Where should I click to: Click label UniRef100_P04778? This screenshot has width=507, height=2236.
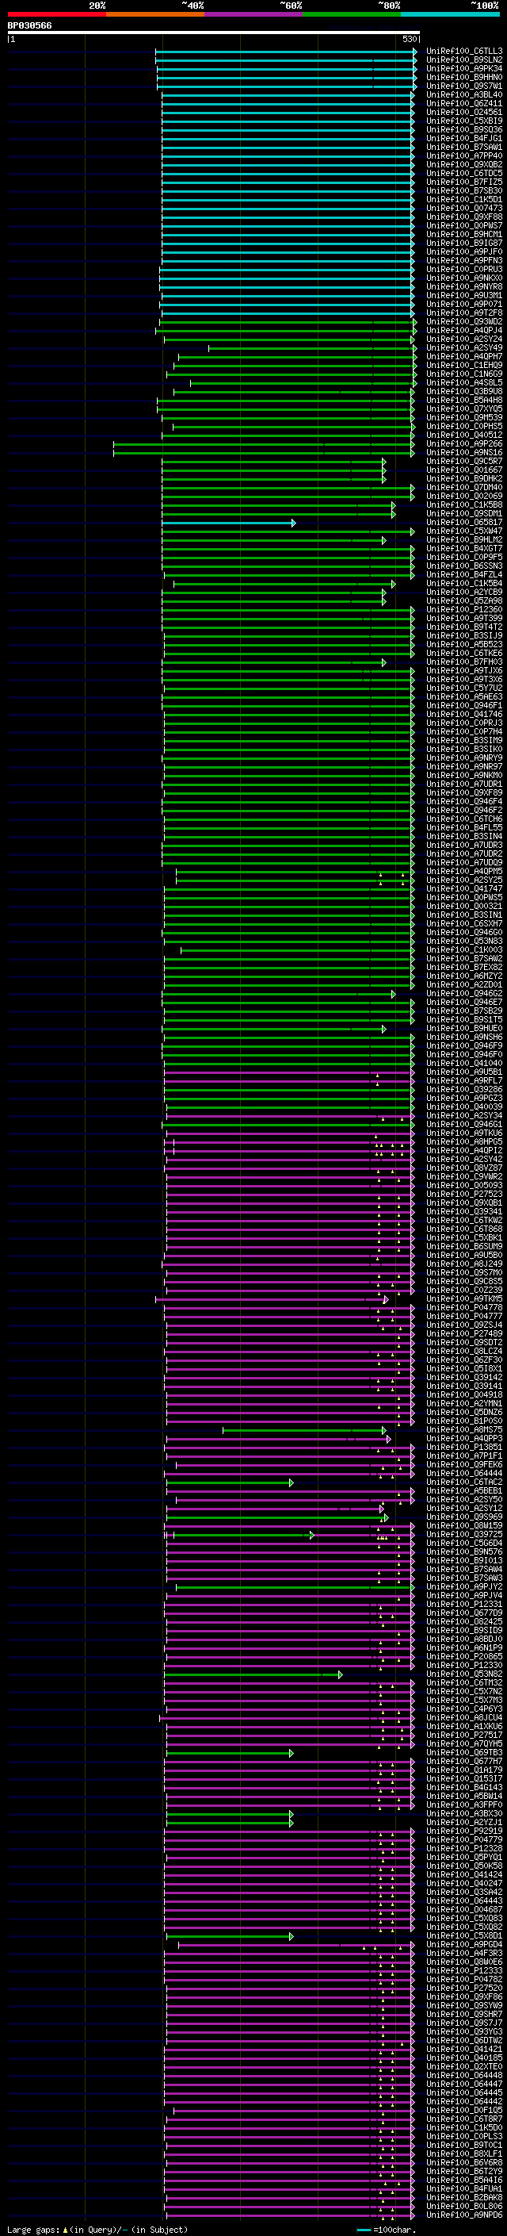pyautogui.click(x=464, y=1308)
